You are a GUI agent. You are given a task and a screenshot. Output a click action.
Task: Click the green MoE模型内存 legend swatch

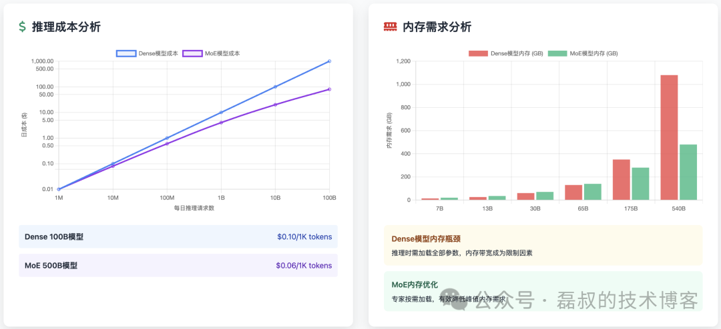point(557,54)
